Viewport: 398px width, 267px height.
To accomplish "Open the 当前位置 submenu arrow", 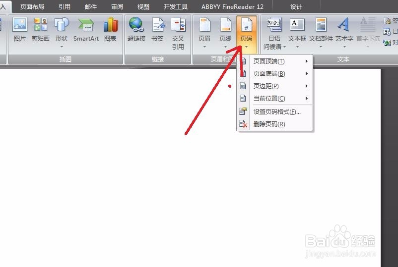I will [x=307, y=98].
